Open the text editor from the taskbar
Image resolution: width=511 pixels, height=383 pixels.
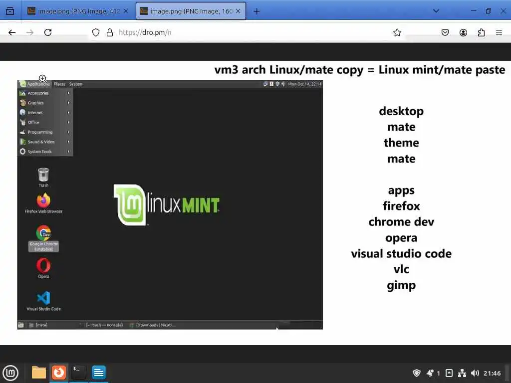click(98, 373)
